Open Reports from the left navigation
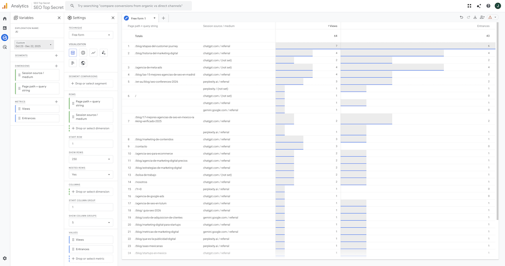The image size is (505, 266). [4, 27]
